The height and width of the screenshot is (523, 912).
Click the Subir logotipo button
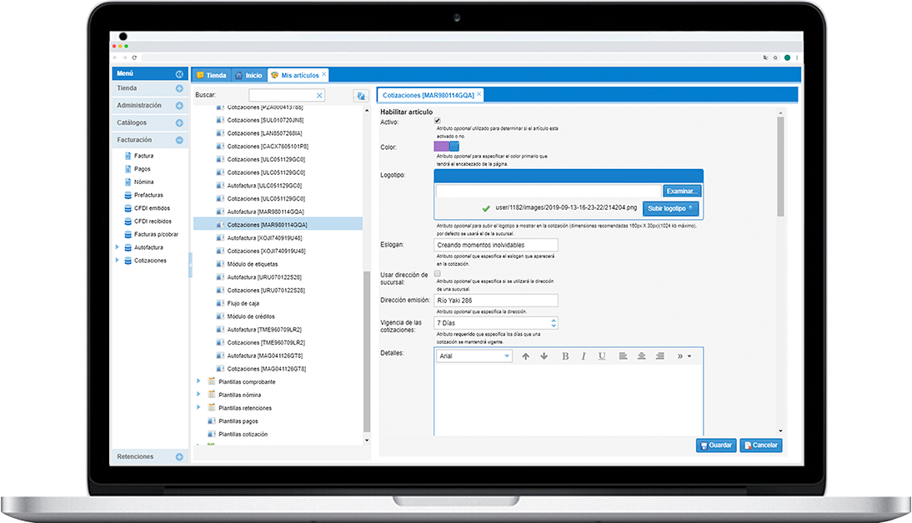click(x=670, y=208)
